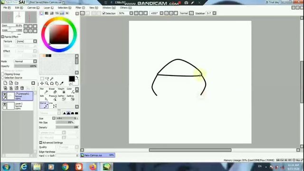Create a new normal layer
The width and height of the screenshot is (304, 171).
(5, 83)
